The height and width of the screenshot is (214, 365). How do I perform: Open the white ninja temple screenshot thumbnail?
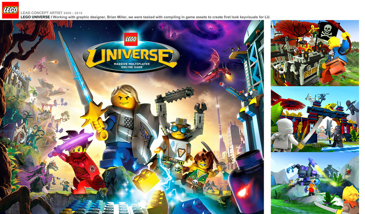pyautogui.click(x=315, y=119)
